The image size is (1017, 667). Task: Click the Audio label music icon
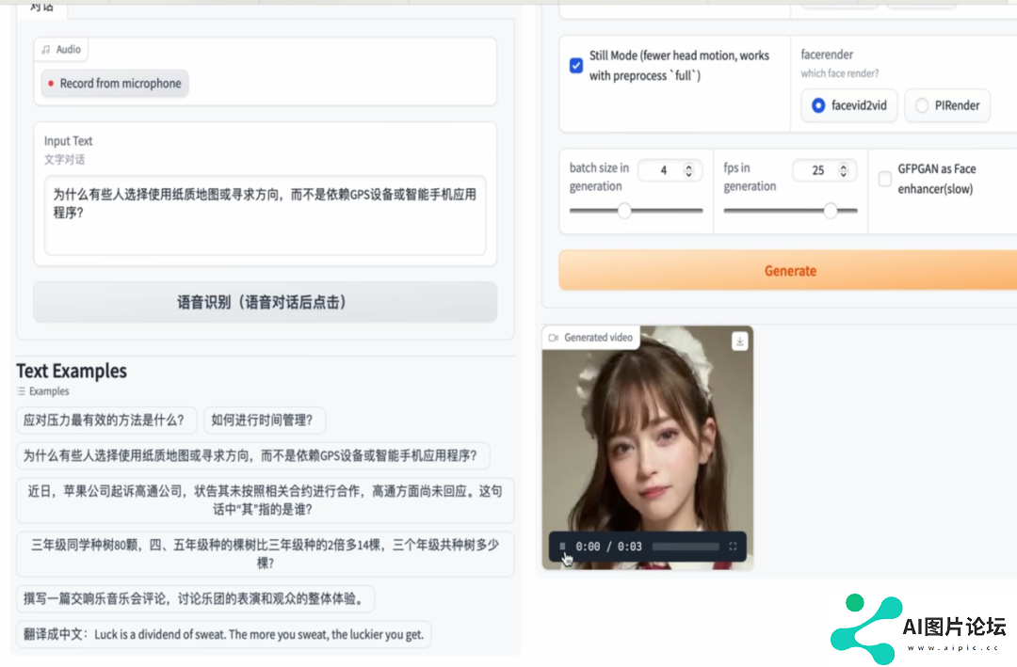pyautogui.click(x=46, y=49)
